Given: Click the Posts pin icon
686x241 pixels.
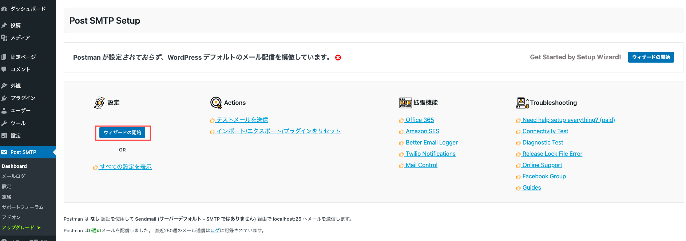Looking at the screenshot, I should tap(4, 25).
